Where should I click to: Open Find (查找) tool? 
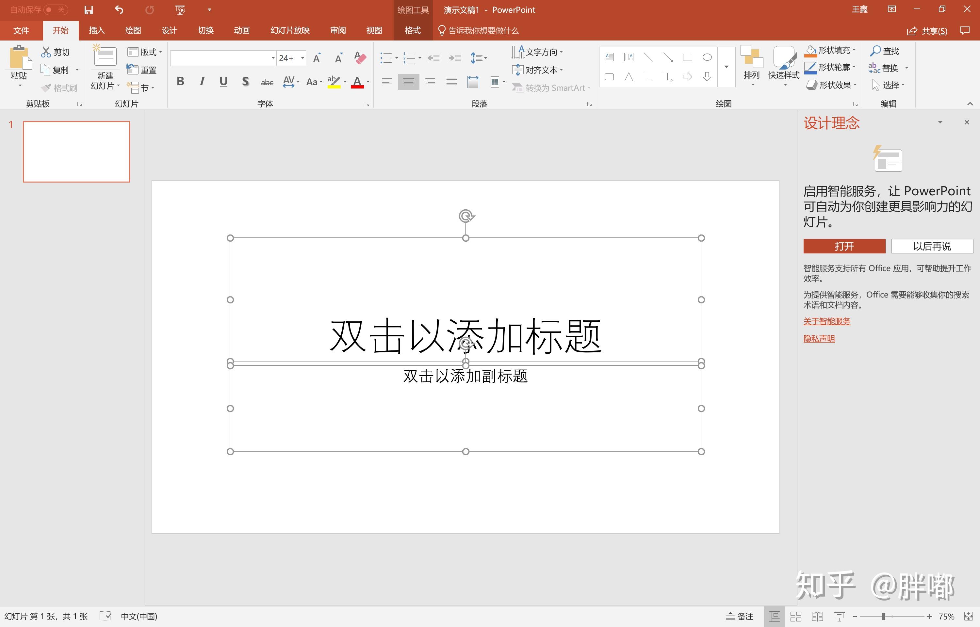pos(884,51)
